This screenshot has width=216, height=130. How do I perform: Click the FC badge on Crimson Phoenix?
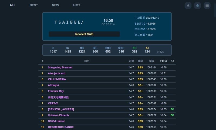coord(172,115)
